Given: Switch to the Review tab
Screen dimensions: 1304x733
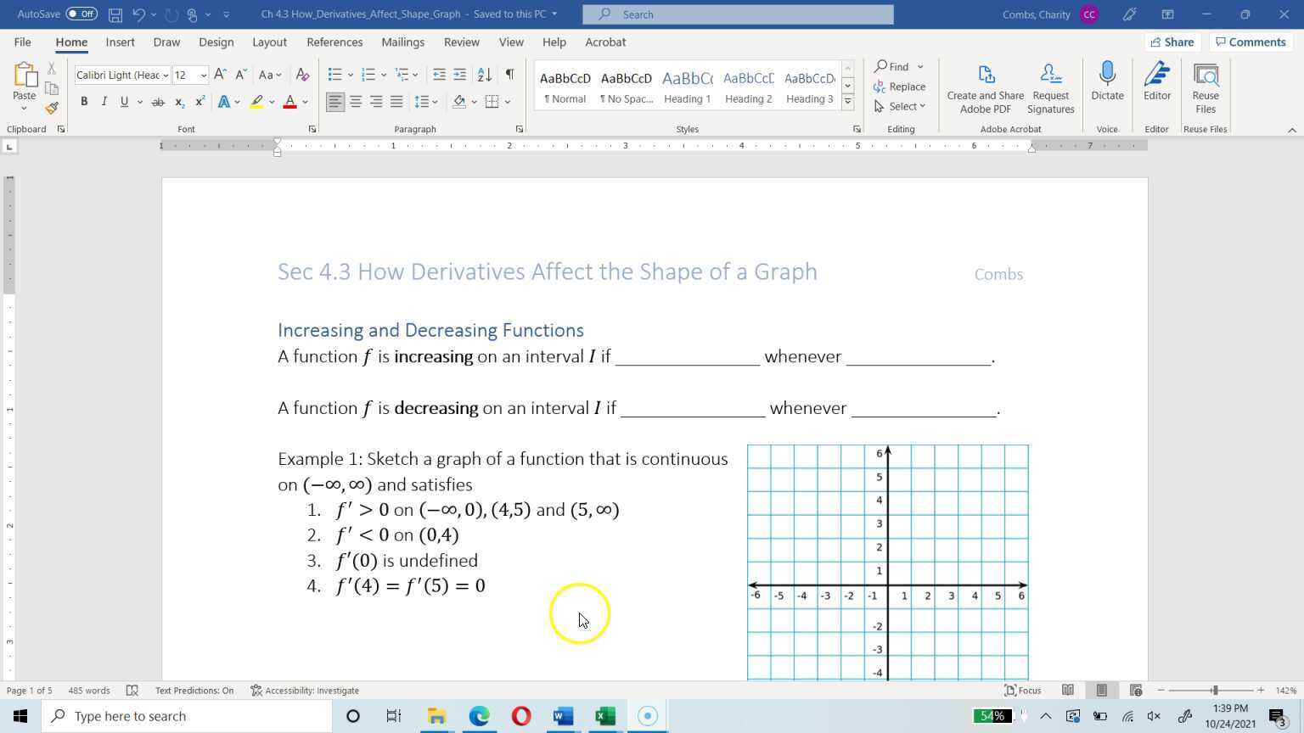Looking at the screenshot, I should click(461, 42).
